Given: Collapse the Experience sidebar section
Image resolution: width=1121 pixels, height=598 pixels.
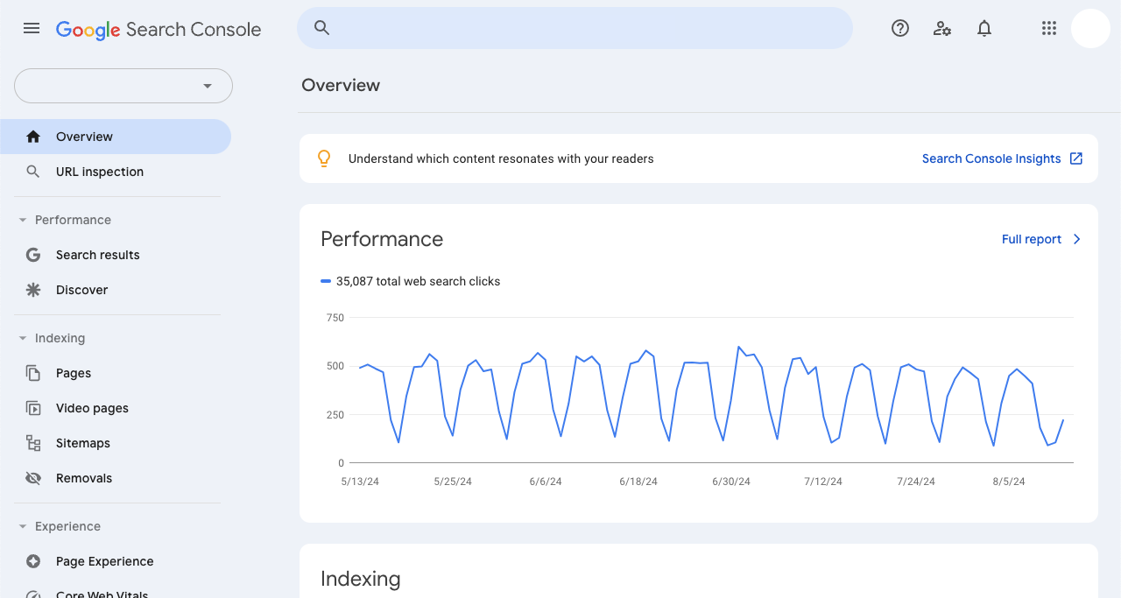Looking at the screenshot, I should (x=23, y=526).
